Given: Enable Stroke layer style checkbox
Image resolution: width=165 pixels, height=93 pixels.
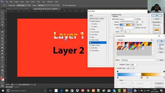Looking at the screenshot, I should pos(90,29).
